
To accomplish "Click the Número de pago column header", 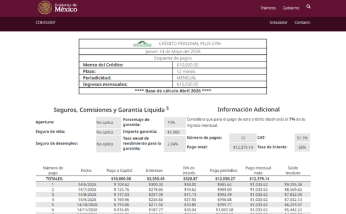I will (53, 170).
